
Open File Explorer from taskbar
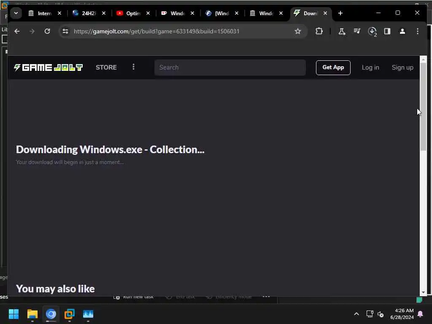point(32,314)
